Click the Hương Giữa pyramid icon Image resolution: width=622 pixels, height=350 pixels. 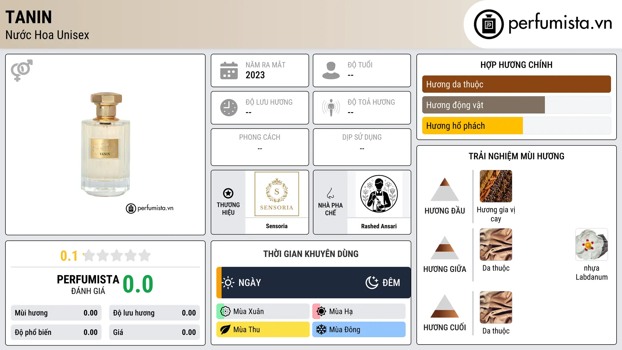[445, 247]
